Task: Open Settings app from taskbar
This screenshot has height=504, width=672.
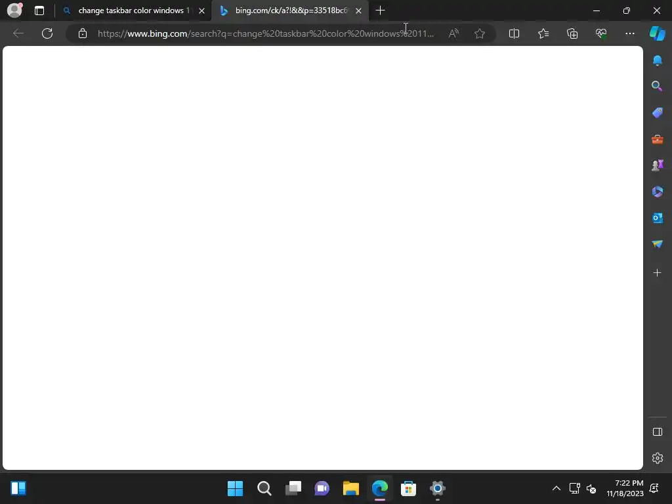Action: click(438, 488)
